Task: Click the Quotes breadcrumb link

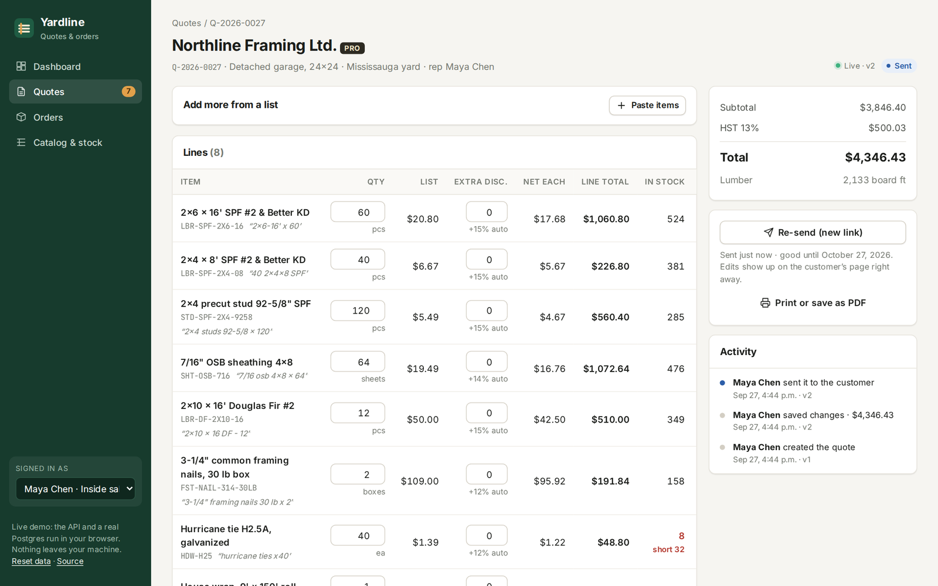Action: point(186,23)
